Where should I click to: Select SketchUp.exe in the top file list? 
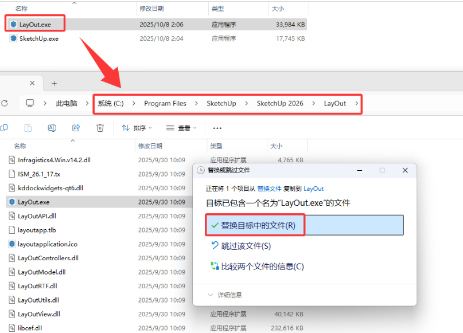tap(38, 38)
